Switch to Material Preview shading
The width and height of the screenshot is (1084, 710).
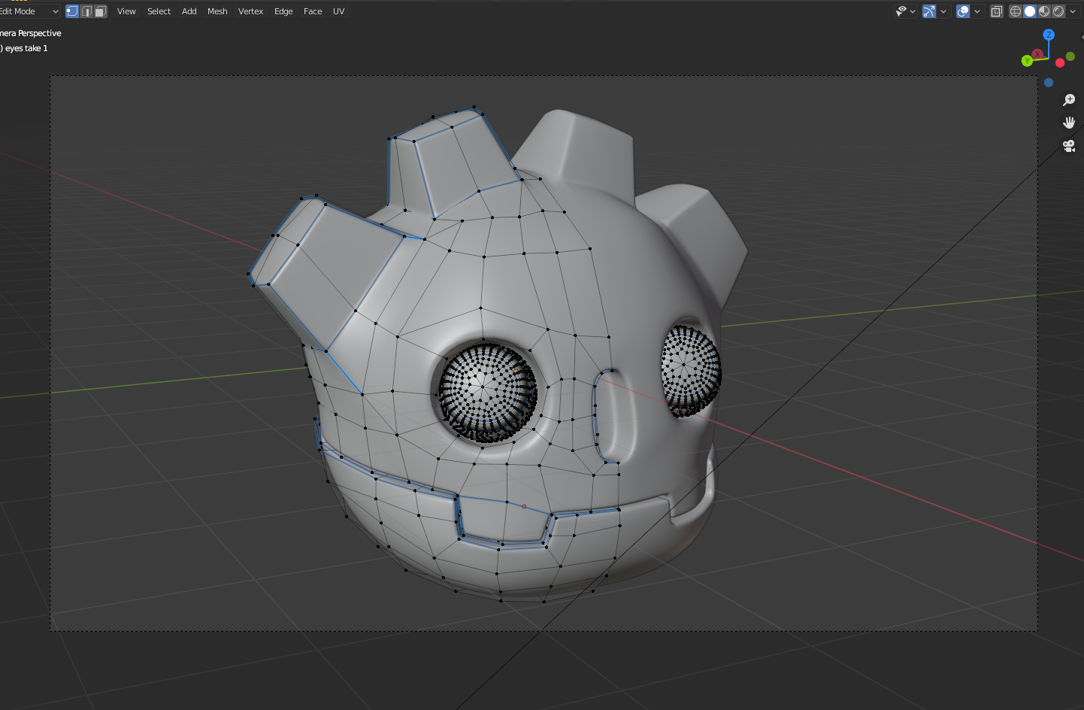tap(1043, 11)
